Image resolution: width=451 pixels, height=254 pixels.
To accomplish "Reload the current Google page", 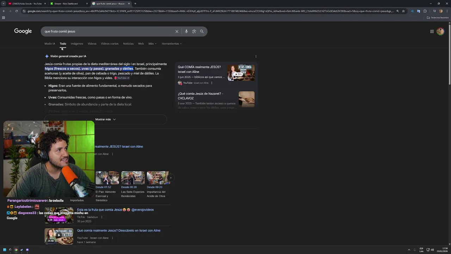I will click(x=16, y=11).
